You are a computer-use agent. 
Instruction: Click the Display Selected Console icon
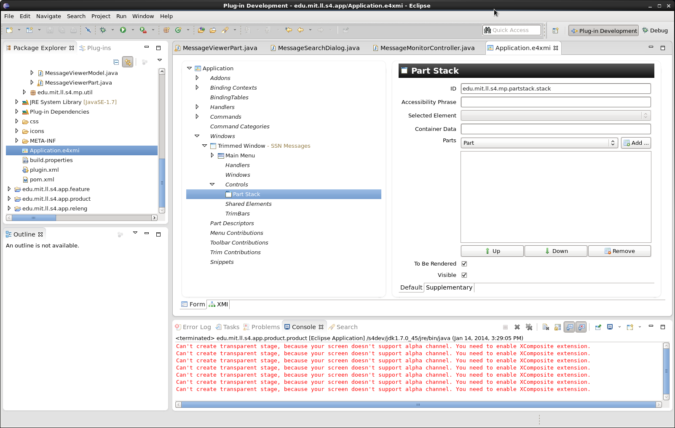[610, 327]
